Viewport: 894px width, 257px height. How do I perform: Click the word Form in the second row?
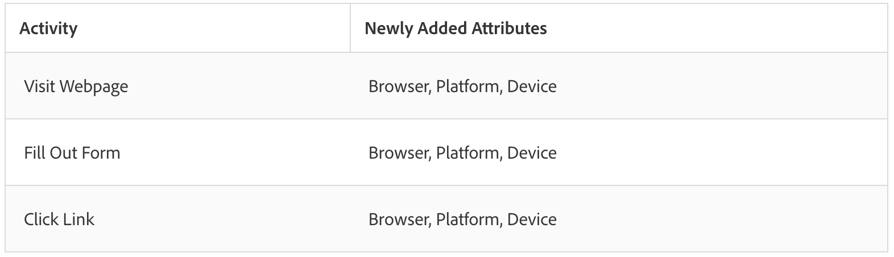click(x=102, y=153)
